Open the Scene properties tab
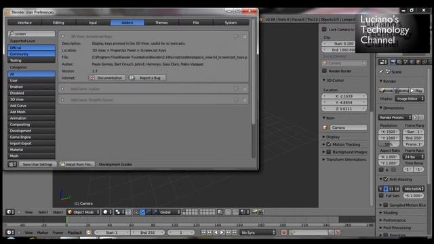 click(406, 62)
